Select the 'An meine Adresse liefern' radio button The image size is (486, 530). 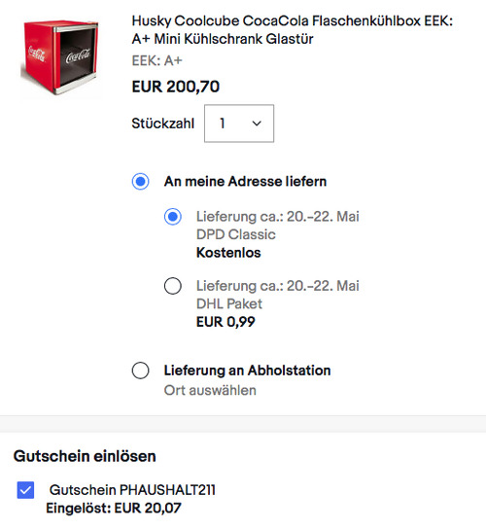point(141,182)
